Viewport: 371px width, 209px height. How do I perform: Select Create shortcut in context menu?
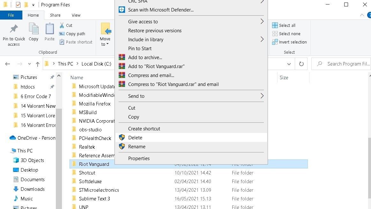pyautogui.click(x=191, y=129)
